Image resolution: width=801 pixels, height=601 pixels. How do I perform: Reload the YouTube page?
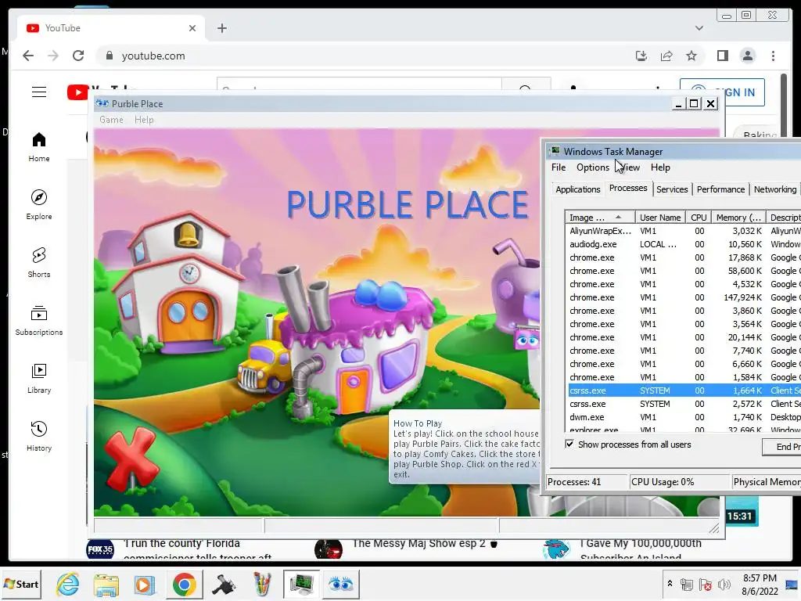click(x=78, y=56)
